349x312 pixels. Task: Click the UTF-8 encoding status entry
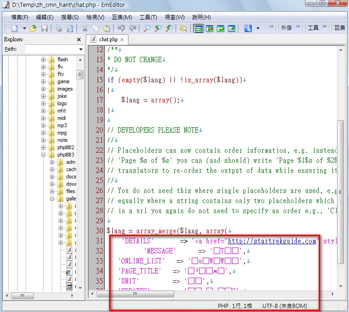coord(285,306)
